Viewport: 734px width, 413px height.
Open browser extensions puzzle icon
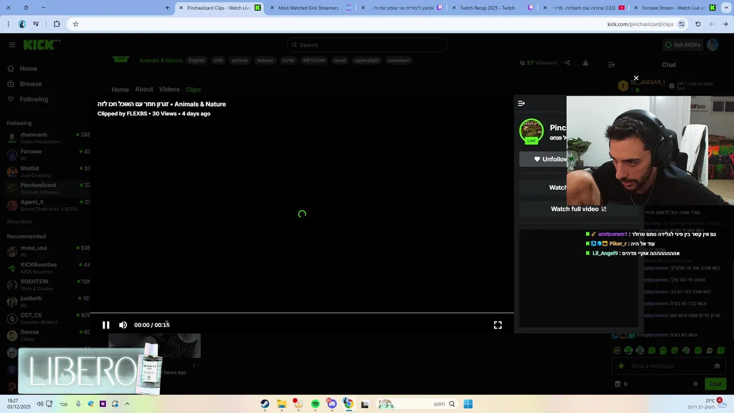pos(56,24)
